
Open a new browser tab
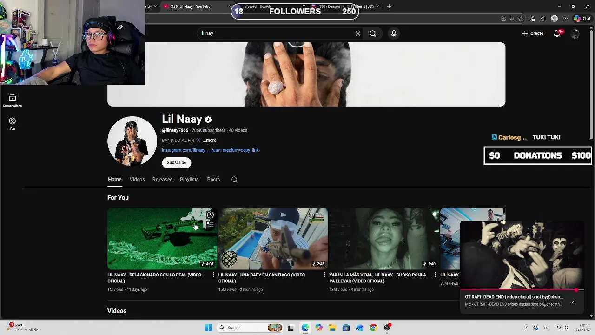[x=389, y=7]
